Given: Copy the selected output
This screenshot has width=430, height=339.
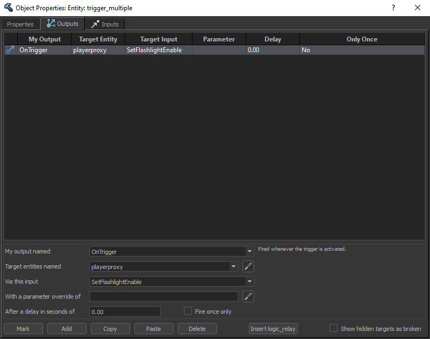Looking at the screenshot, I should tap(110, 329).
